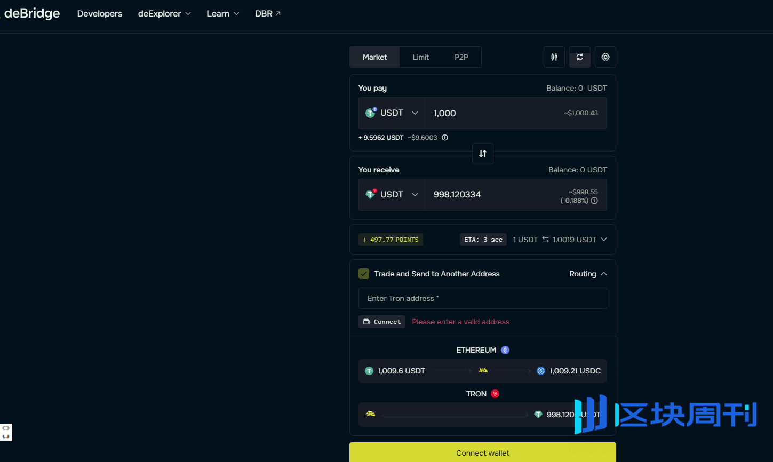The height and width of the screenshot is (462, 773).
Task: Expand the Learn menu
Action: (223, 14)
